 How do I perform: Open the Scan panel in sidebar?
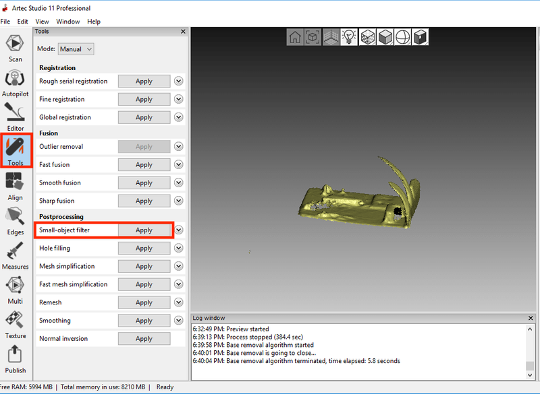pos(15,48)
